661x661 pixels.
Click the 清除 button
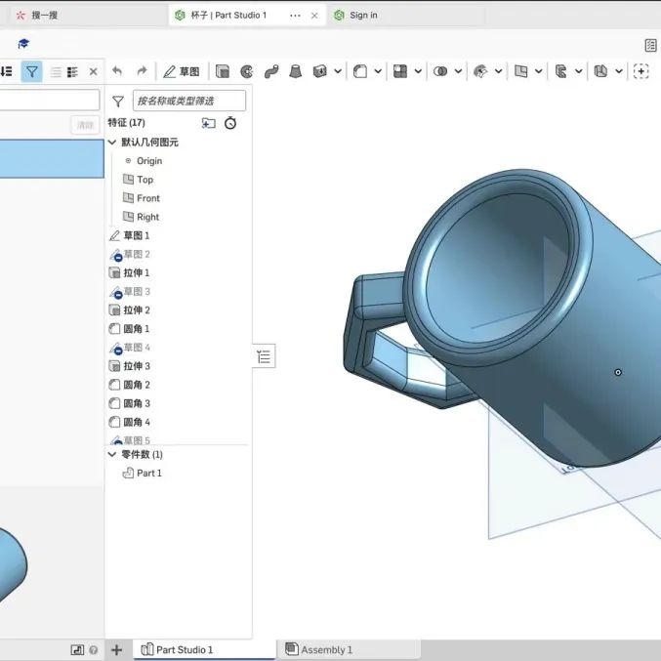pyautogui.click(x=86, y=125)
